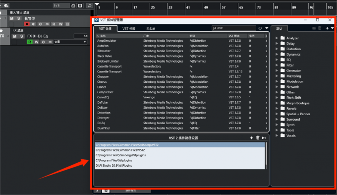Viewport: 337px width, 195px height.
Task: Sort by the 名称 column header
Action: click(x=119, y=36)
